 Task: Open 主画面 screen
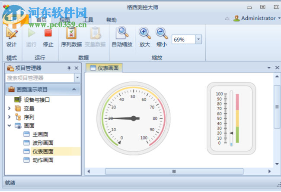tap(40, 134)
